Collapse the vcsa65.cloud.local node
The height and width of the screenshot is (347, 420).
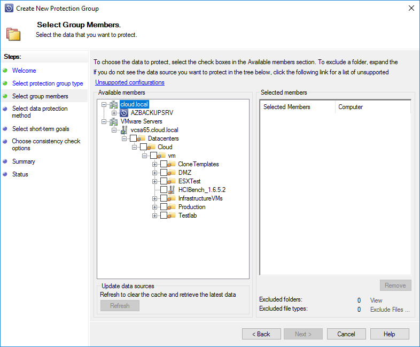click(114, 130)
